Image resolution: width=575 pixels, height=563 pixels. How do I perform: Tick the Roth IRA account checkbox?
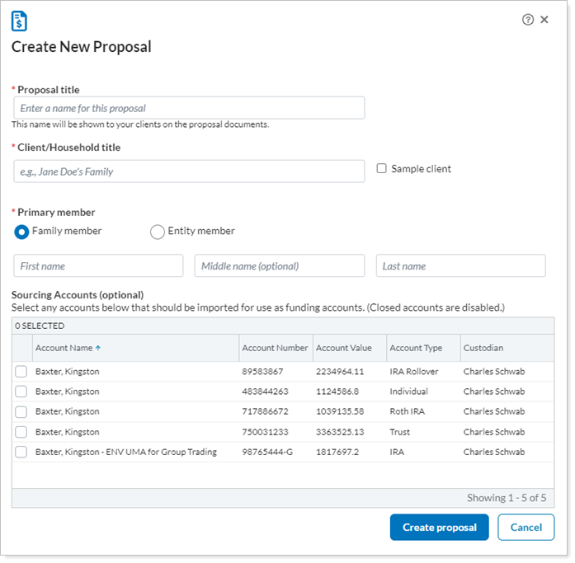coord(21,412)
